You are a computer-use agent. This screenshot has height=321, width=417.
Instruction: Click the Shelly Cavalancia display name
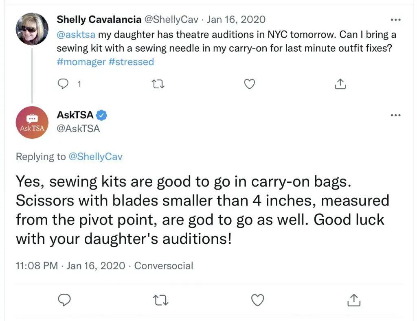(x=99, y=20)
